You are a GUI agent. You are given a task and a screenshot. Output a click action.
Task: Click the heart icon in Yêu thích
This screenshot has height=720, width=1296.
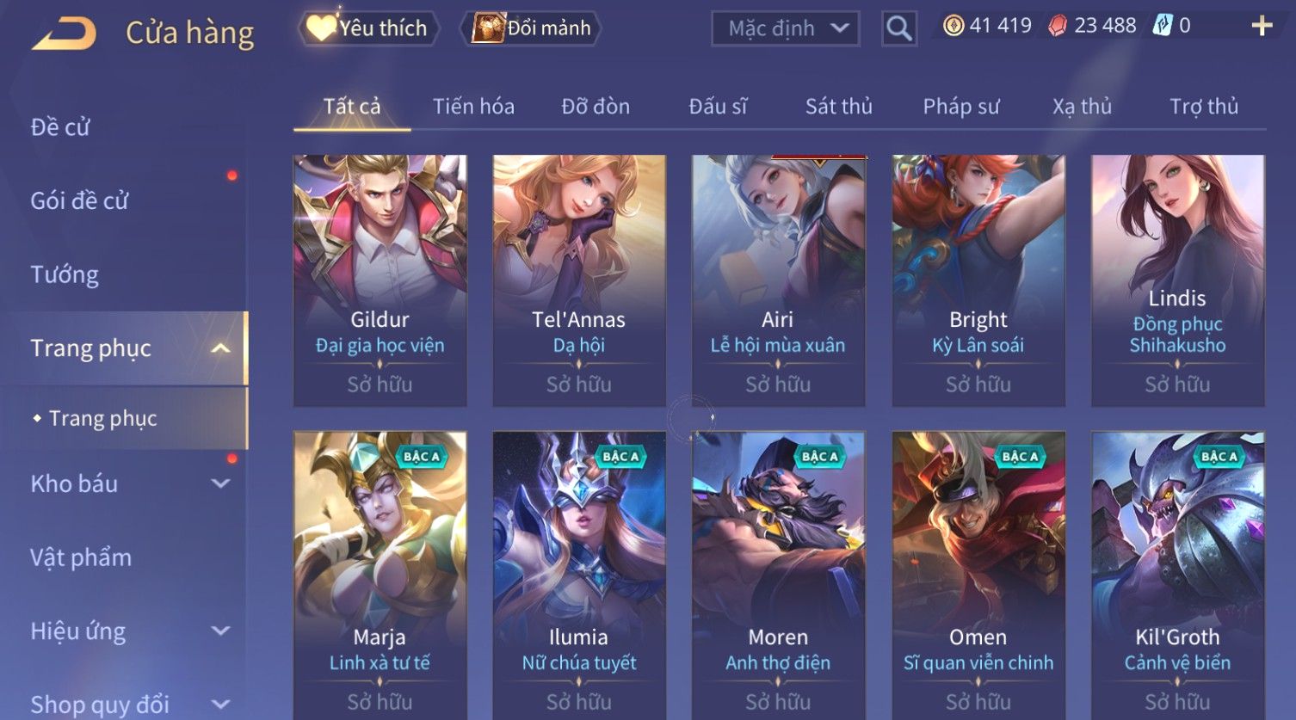point(321,28)
